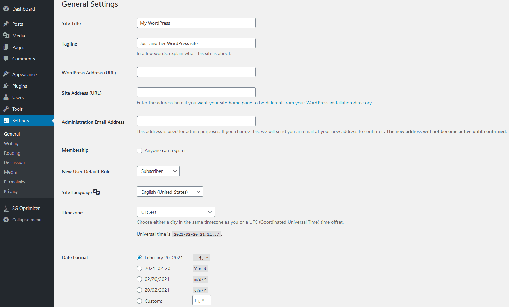Open the Users menu
Screen dimensions: 509x307
click(27, 97)
